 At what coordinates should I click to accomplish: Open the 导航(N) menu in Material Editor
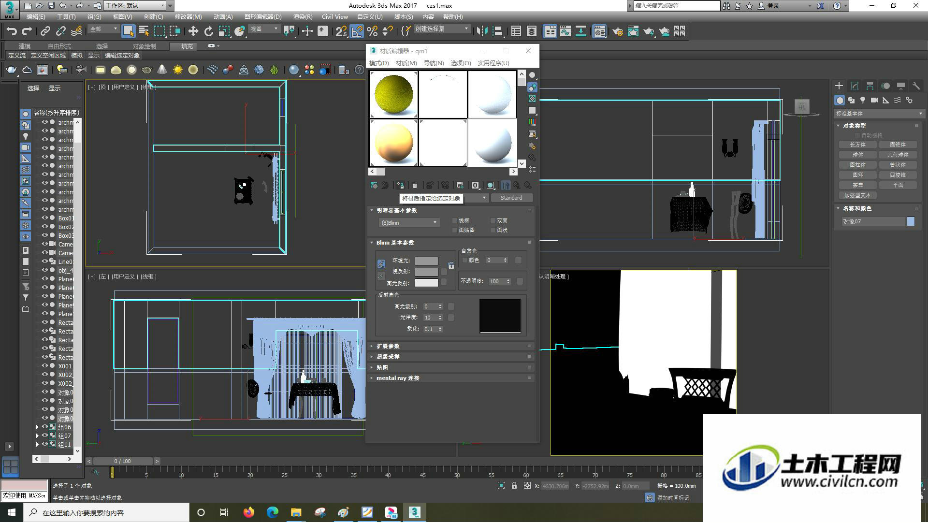[x=434, y=63]
